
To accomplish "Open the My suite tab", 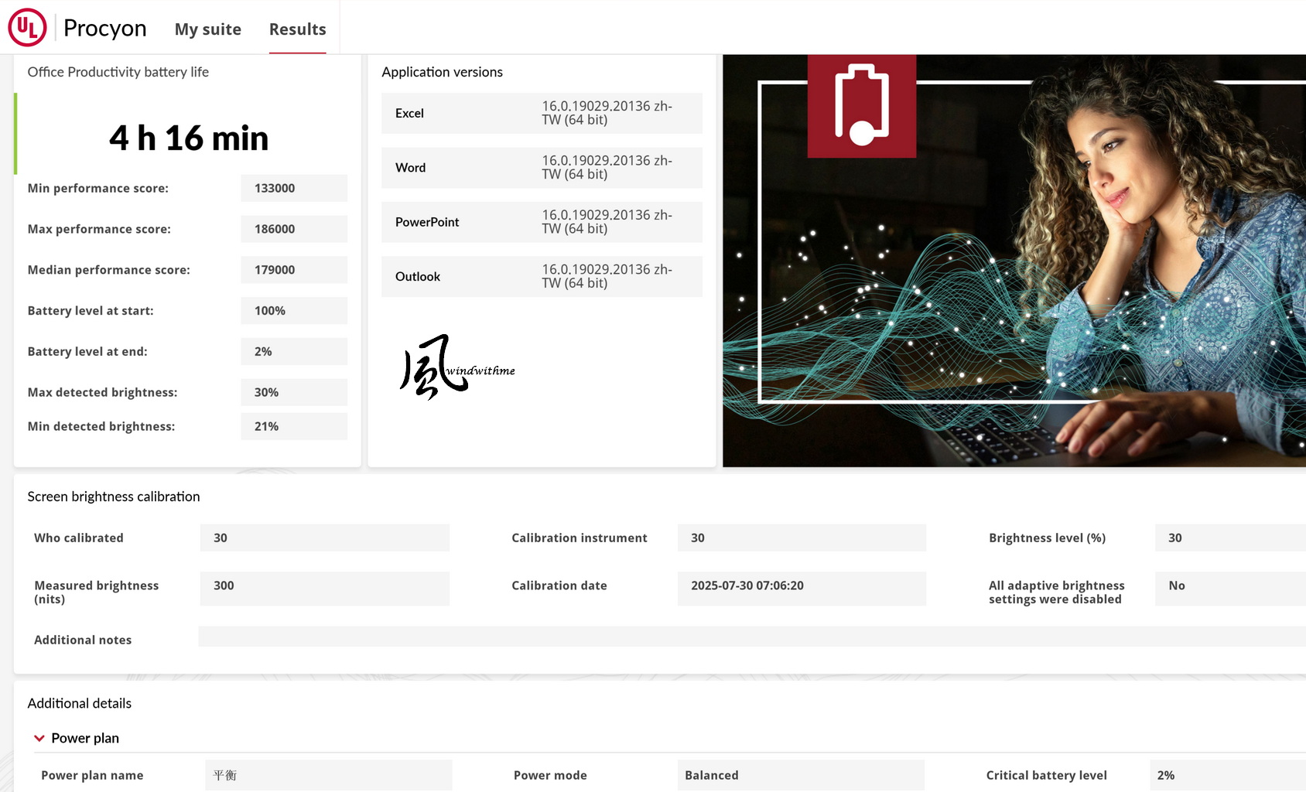I will point(208,29).
